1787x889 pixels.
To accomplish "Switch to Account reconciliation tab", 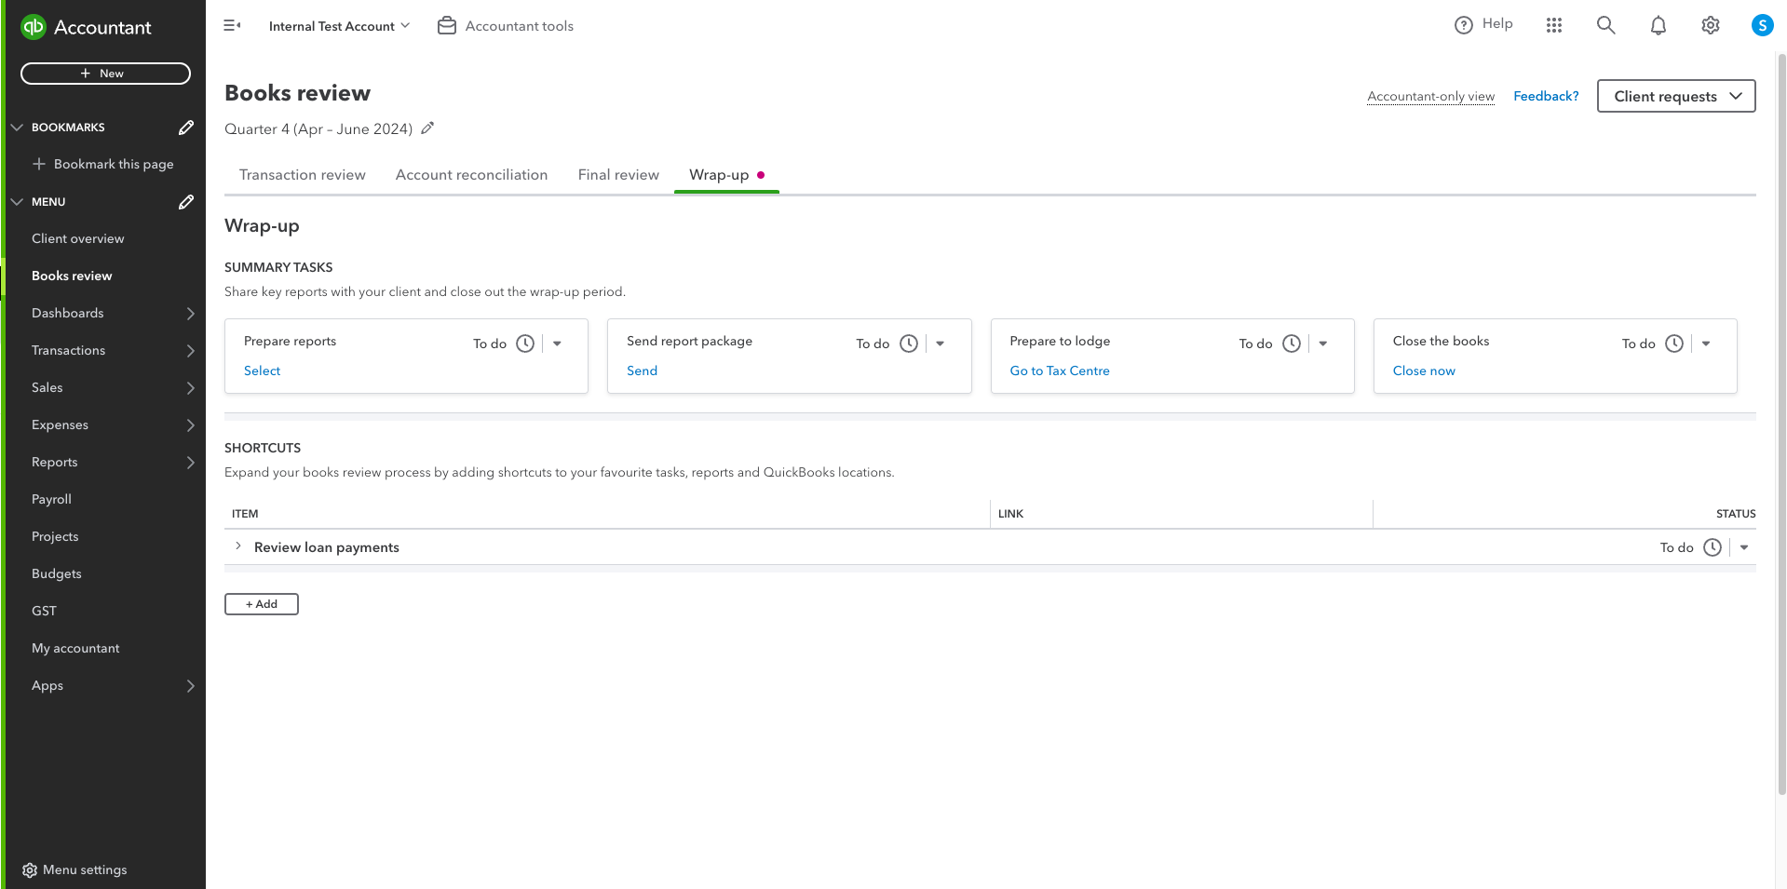I will (471, 175).
